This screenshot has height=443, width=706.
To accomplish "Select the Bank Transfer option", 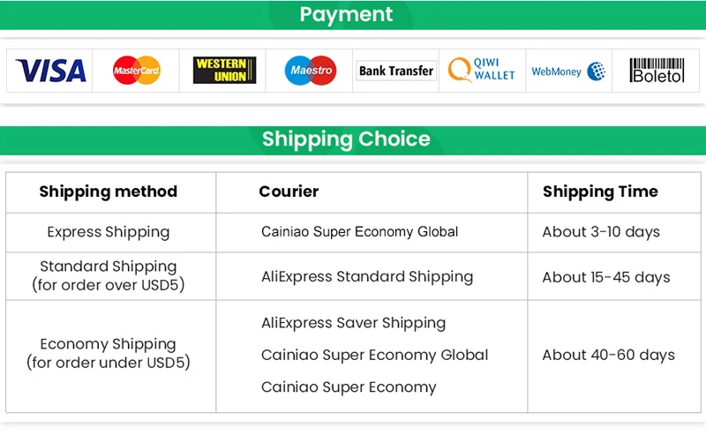I will coord(396,71).
